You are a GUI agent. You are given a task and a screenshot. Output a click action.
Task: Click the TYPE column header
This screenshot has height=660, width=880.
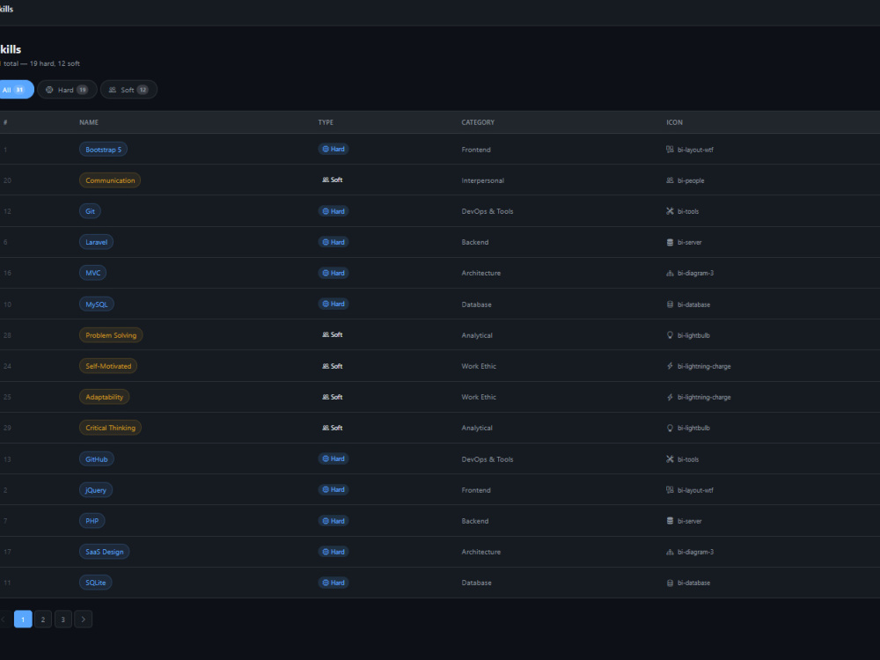tap(326, 122)
